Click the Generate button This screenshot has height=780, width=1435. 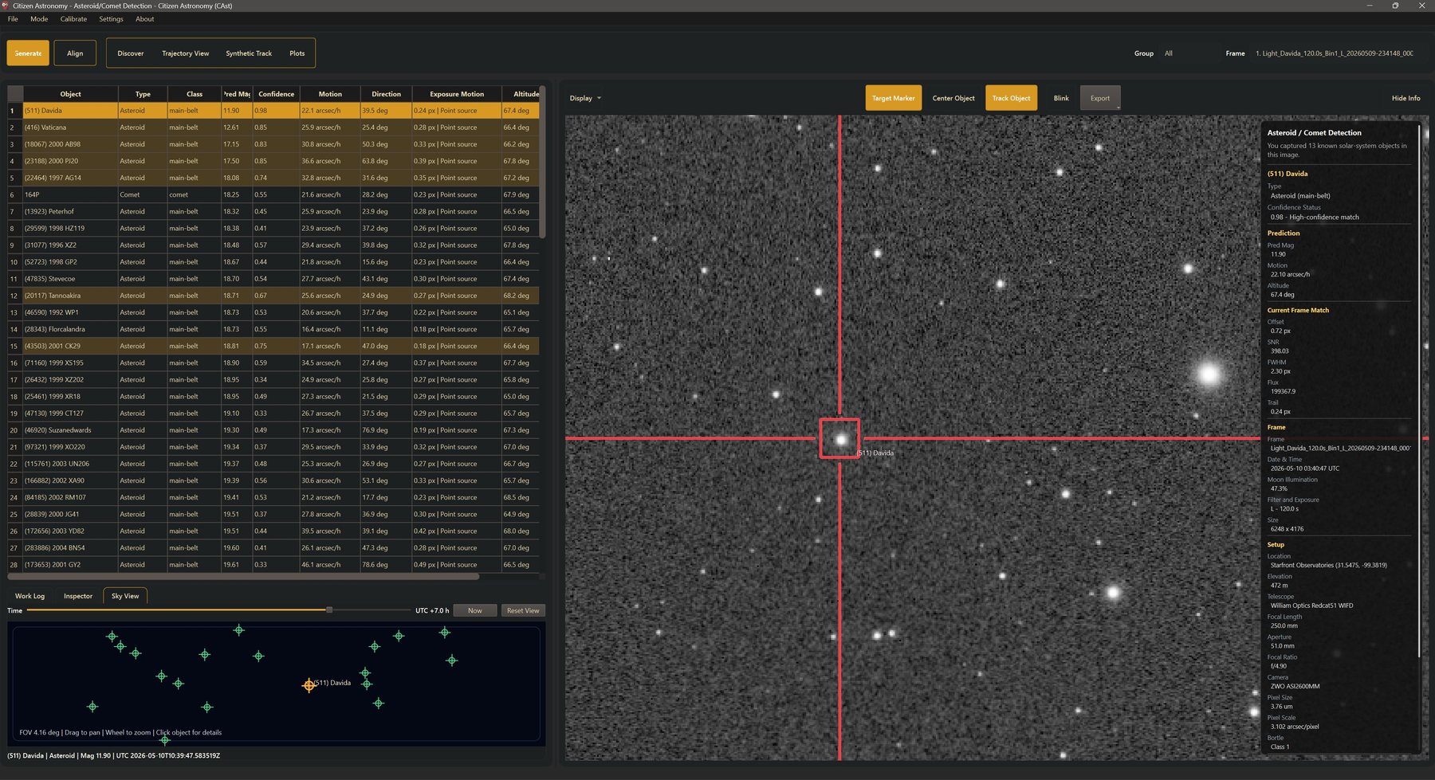tap(28, 53)
